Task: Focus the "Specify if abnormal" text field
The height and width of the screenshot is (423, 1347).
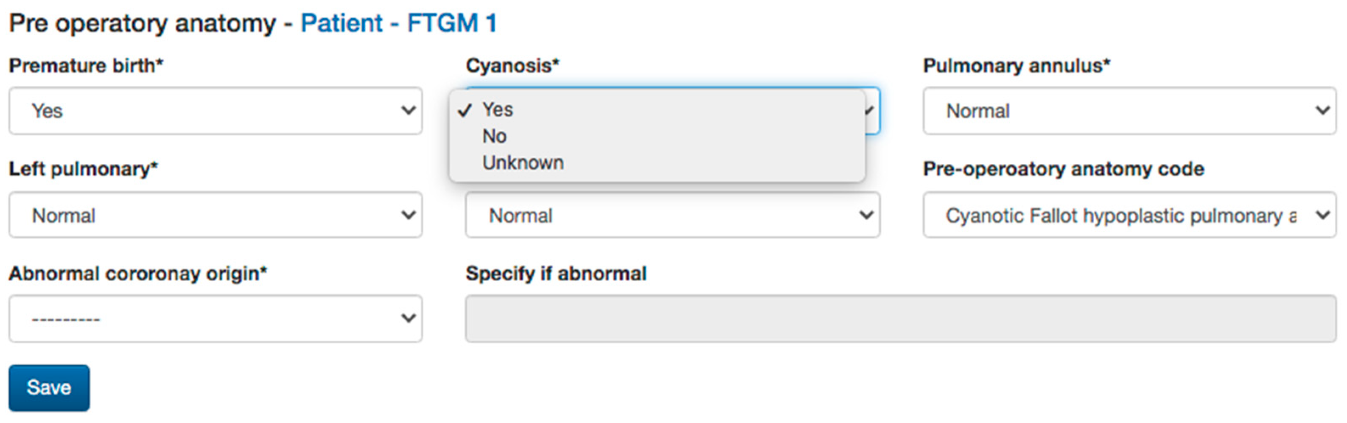Action: [900, 319]
